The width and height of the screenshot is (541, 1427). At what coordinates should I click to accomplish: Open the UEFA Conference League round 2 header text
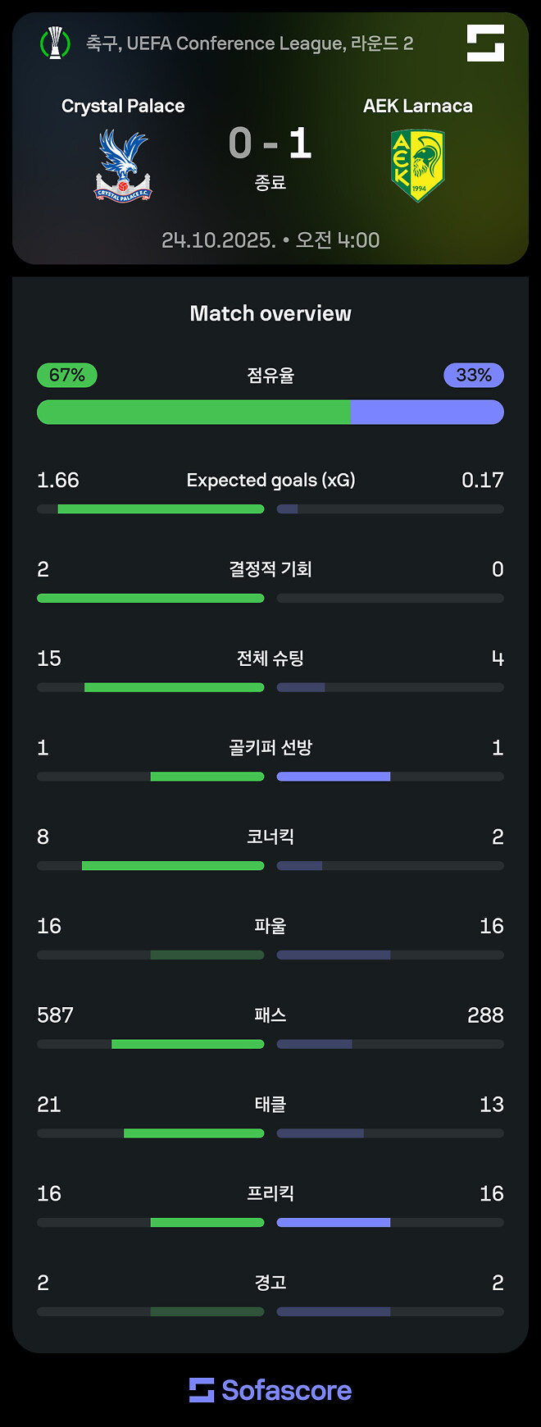tap(246, 45)
